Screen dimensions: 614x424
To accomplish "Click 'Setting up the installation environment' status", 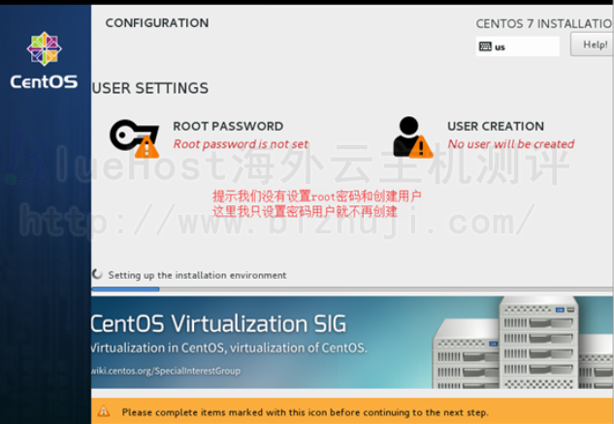I will point(197,275).
